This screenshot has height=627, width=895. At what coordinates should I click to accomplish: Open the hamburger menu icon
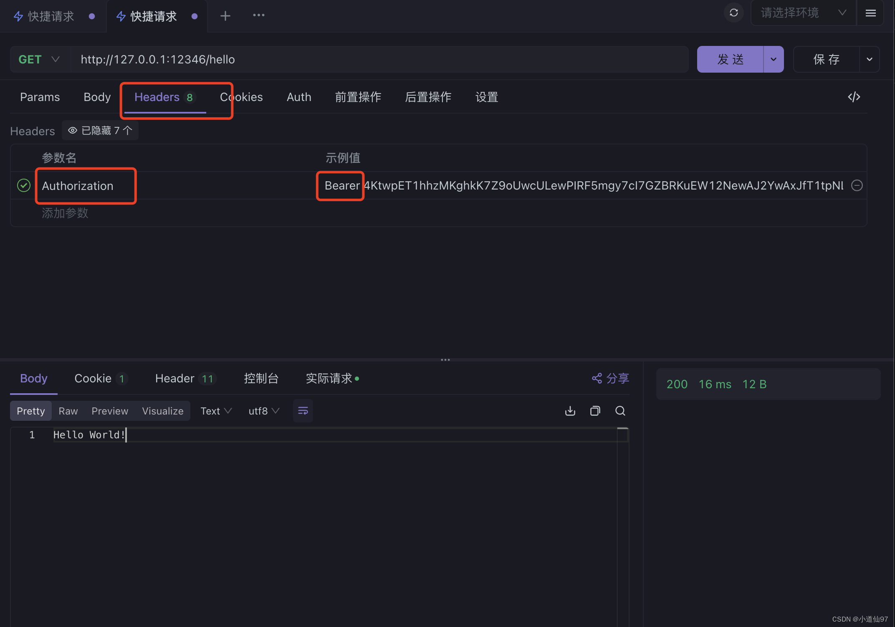pos(870,13)
